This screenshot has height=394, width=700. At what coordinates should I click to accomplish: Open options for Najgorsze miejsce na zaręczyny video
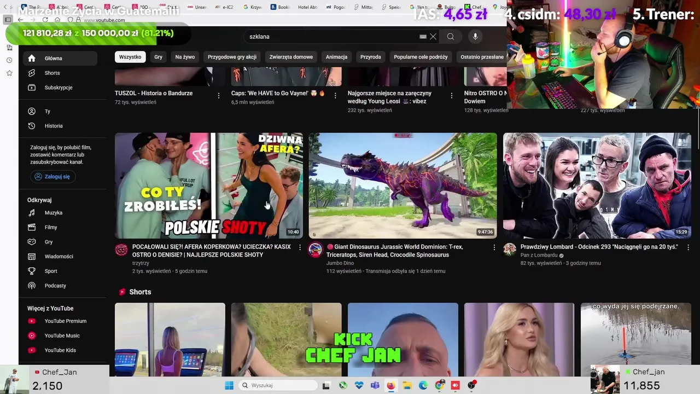452,96
